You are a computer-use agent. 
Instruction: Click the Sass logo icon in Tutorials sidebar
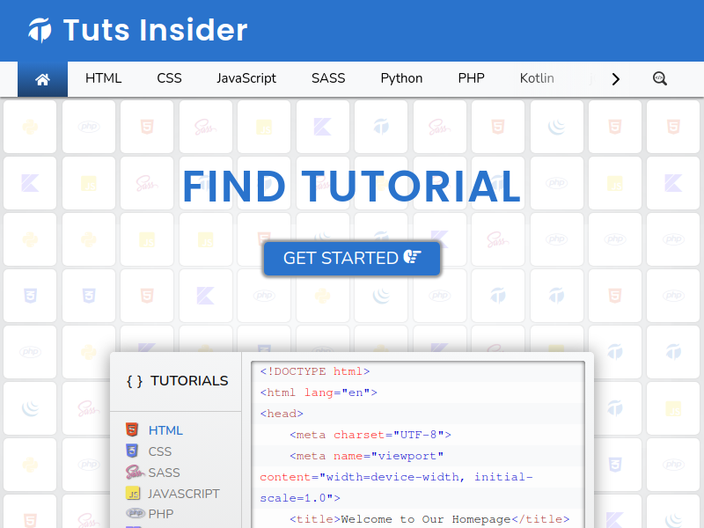tap(134, 473)
